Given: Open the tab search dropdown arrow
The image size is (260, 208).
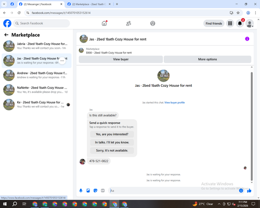Looking at the screenshot, I should (x=4, y=4).
